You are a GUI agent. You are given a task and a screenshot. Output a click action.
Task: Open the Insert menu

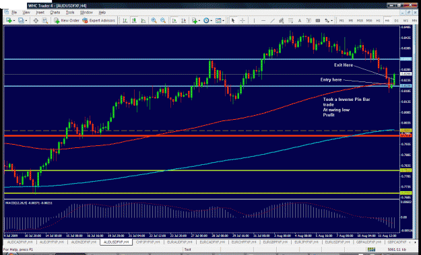[40, 12]
